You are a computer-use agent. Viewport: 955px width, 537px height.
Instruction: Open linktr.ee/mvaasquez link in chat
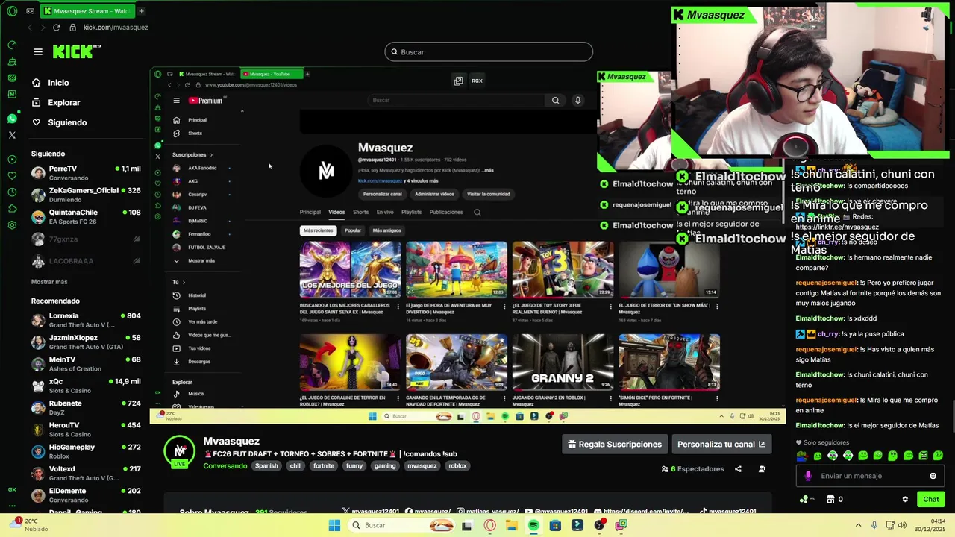tap(837, 227)
